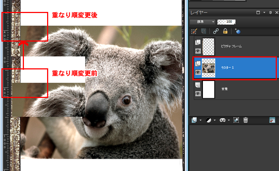Click the new raster layer icon
This screenshot has width=279, height=171.
(194, 120)
